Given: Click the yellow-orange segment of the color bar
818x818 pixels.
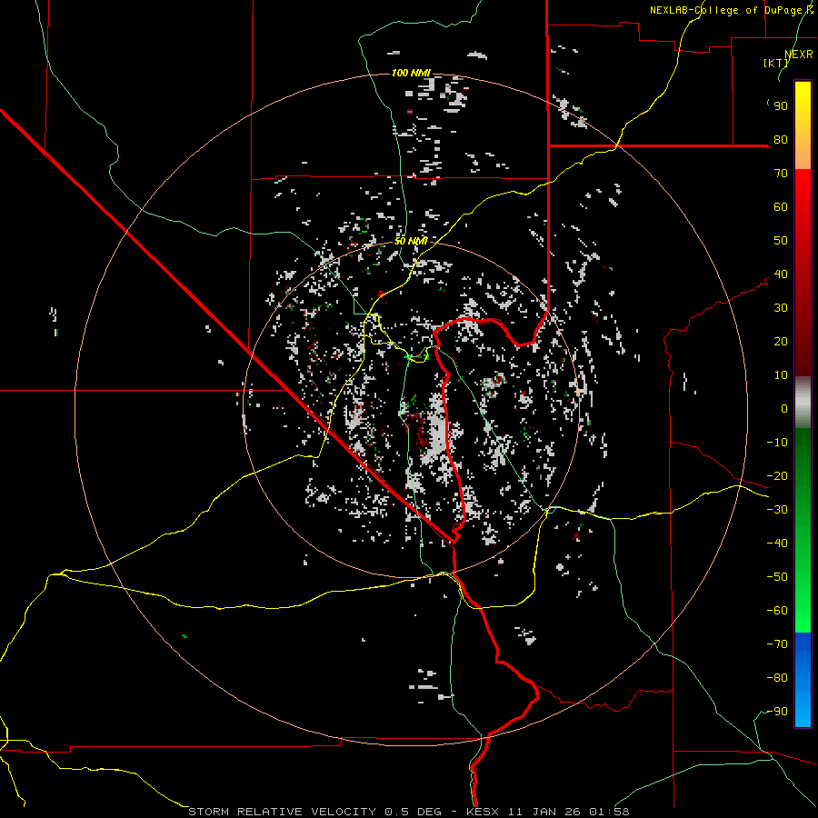Looking at the screenshot, I should point(803,125).
